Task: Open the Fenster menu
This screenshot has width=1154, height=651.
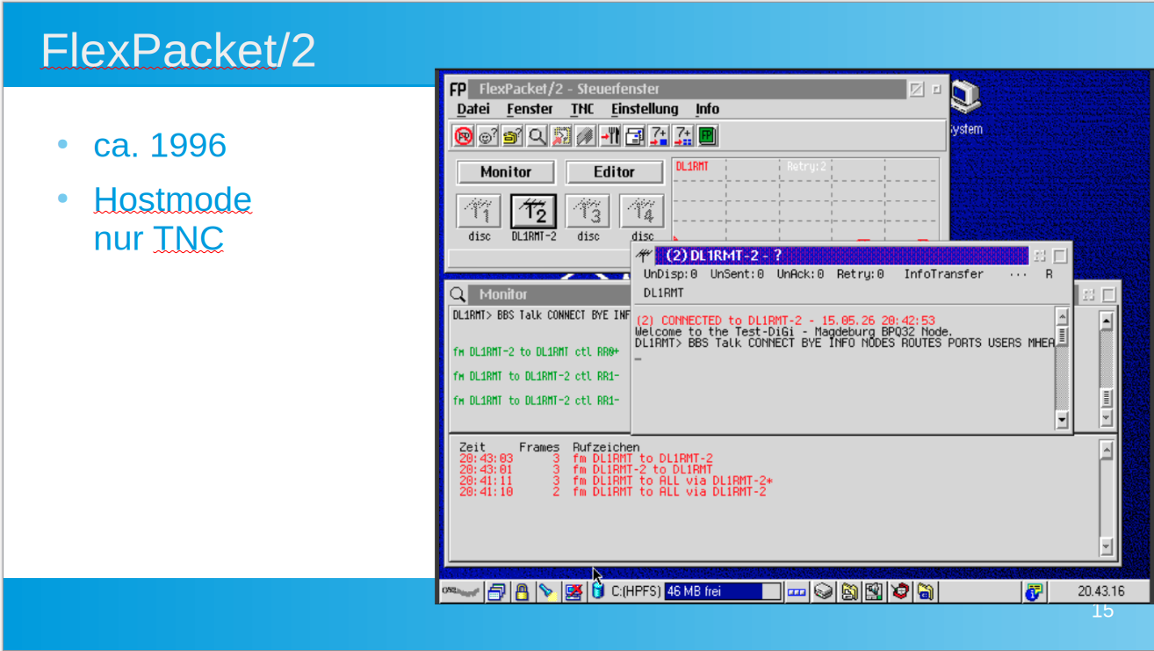Action: [530, 109]
